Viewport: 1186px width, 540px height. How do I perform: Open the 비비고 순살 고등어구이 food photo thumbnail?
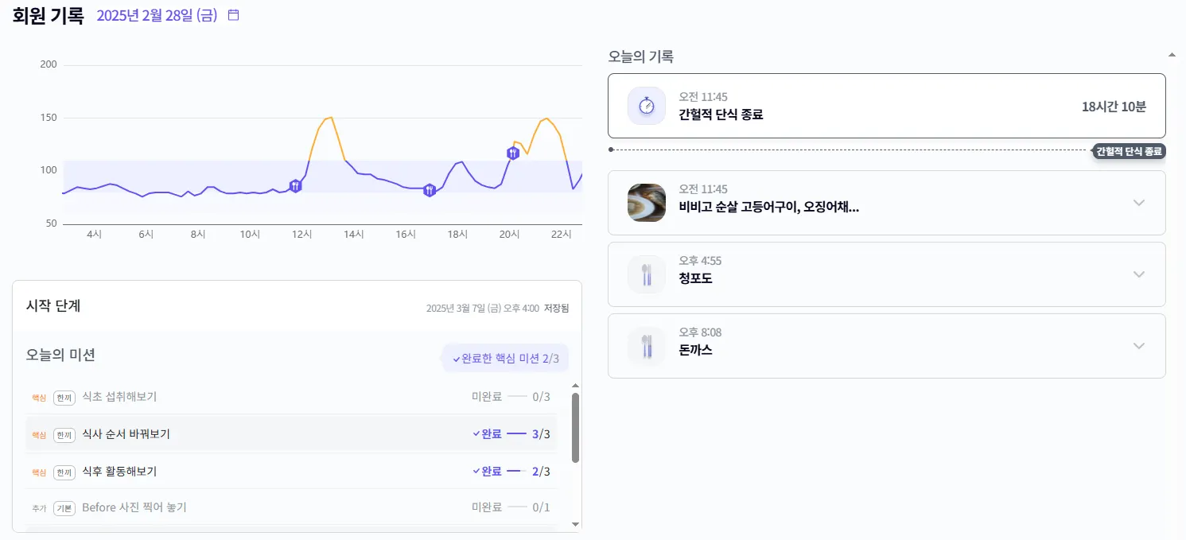point(647,203)
